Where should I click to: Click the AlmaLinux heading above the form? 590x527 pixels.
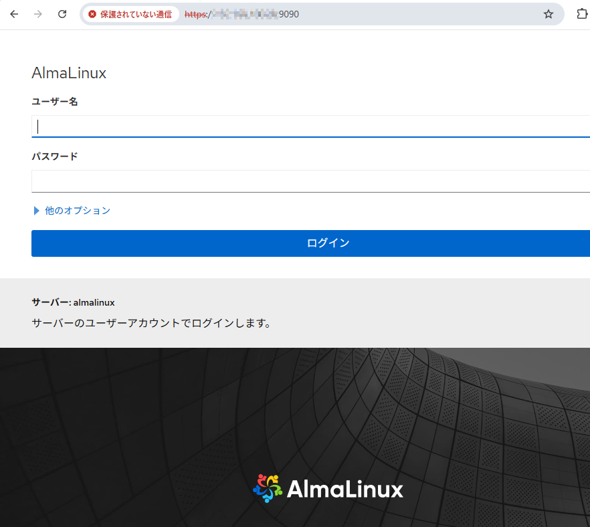pyautogui.click(x=69, y=74)
